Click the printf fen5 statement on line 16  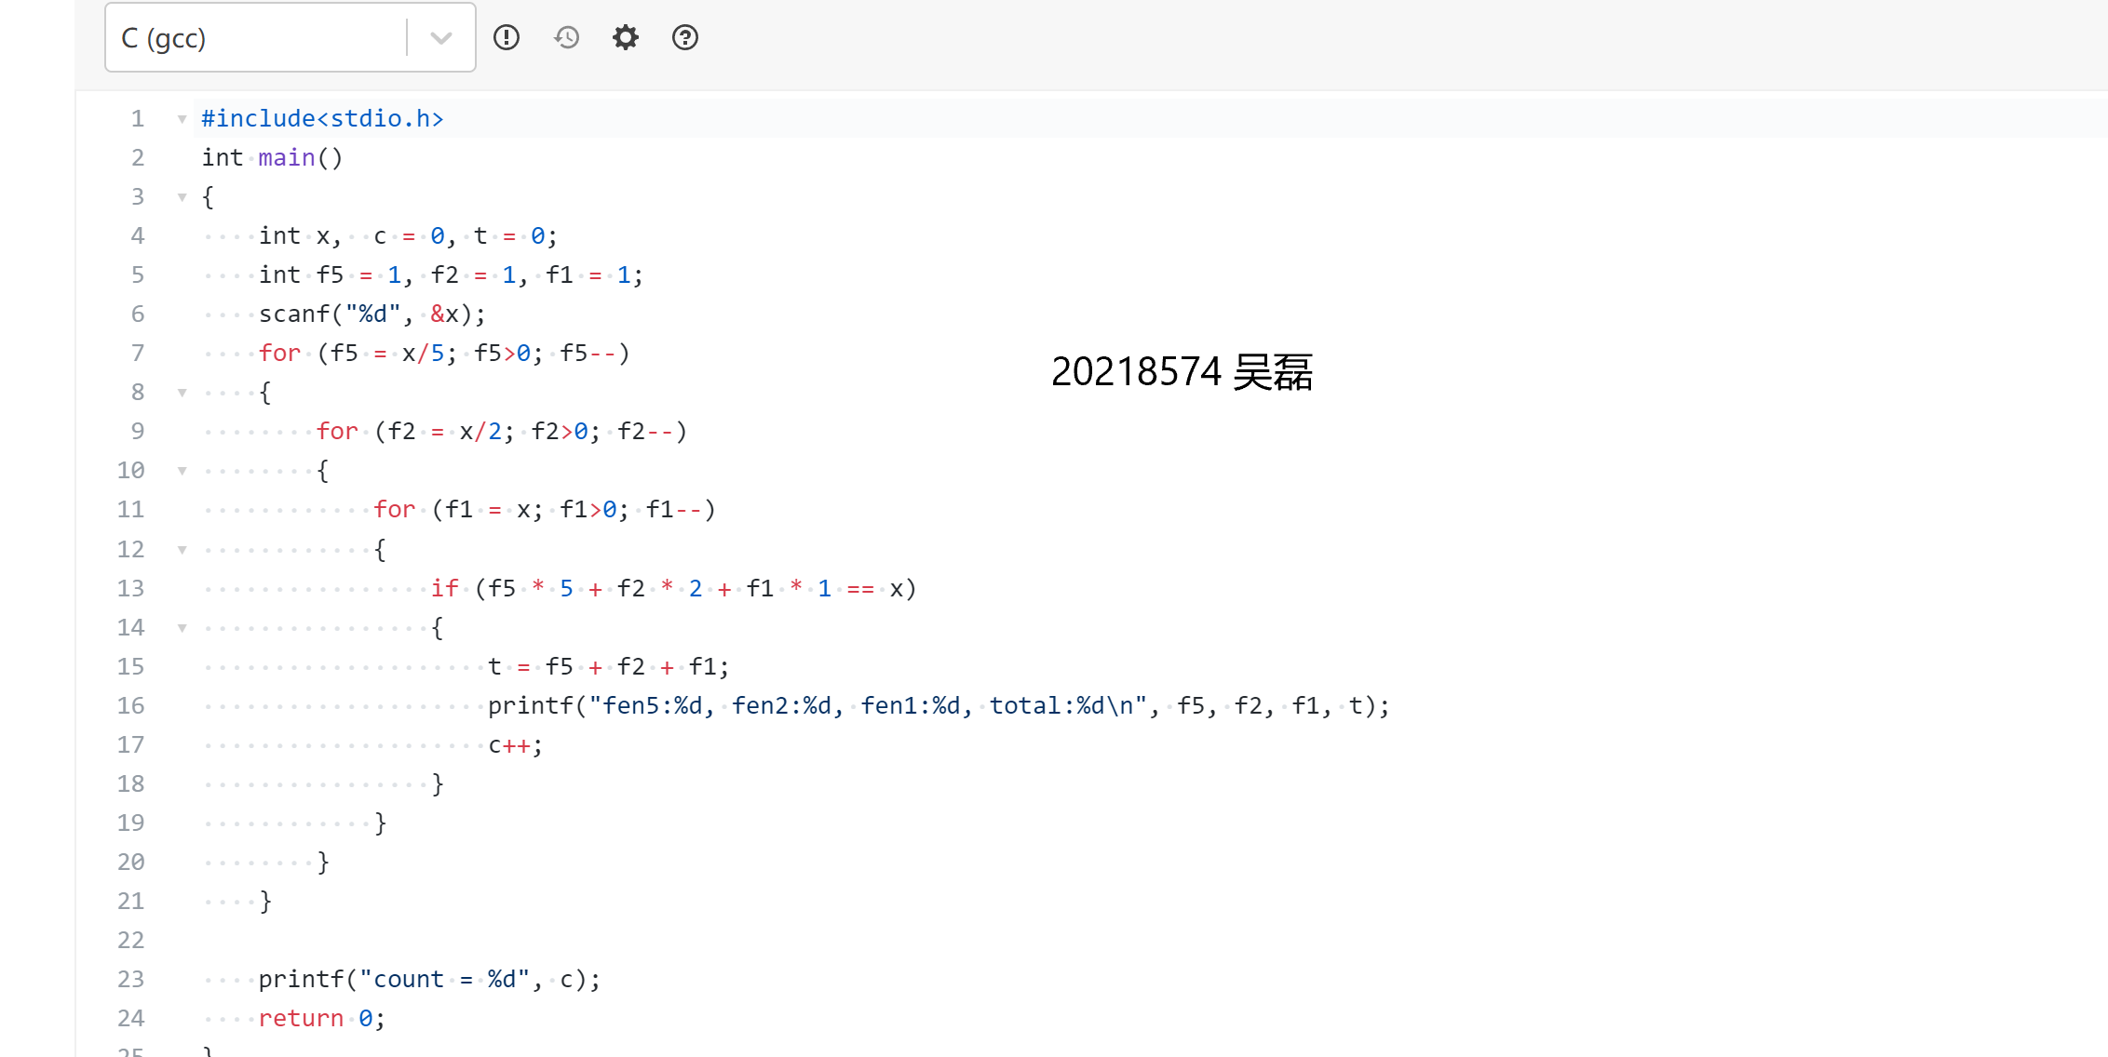939,706
